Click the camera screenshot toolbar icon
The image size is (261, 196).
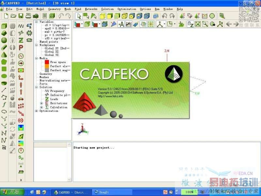pos(36,16)
